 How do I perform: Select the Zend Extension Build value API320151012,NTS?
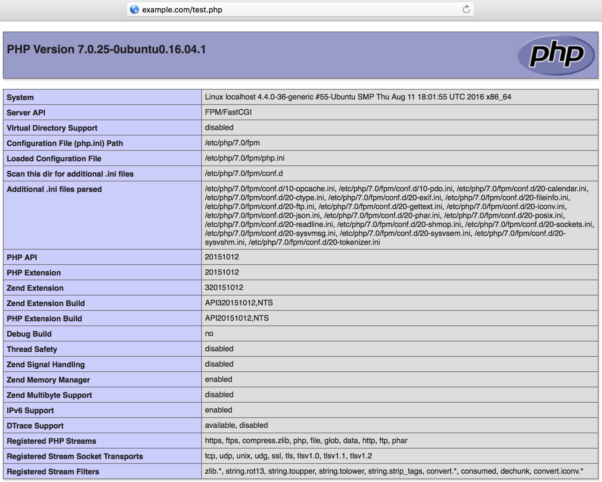pos(239,303)
